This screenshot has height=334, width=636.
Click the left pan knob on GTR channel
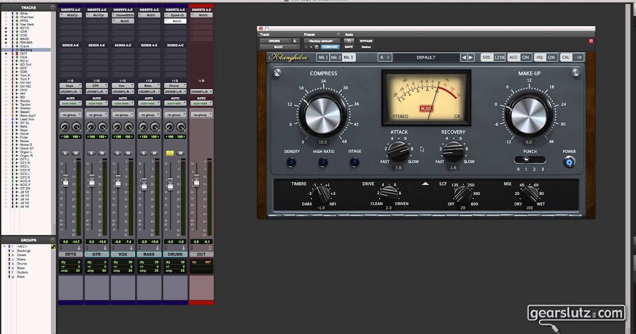pos(91,127)
